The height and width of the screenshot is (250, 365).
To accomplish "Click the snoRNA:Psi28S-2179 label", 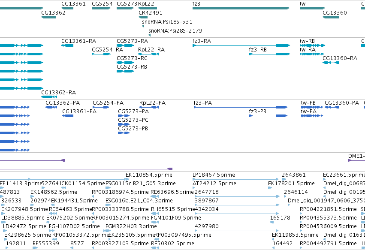I will tap(175, 30).
